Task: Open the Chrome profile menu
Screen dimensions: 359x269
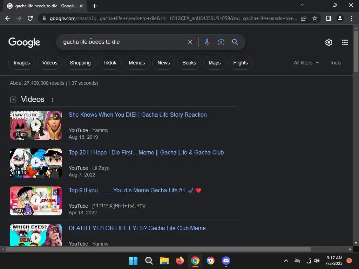Action: (340, 18)
